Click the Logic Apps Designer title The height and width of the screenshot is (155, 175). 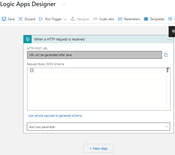pyautogui.click(x=28, y=4)
